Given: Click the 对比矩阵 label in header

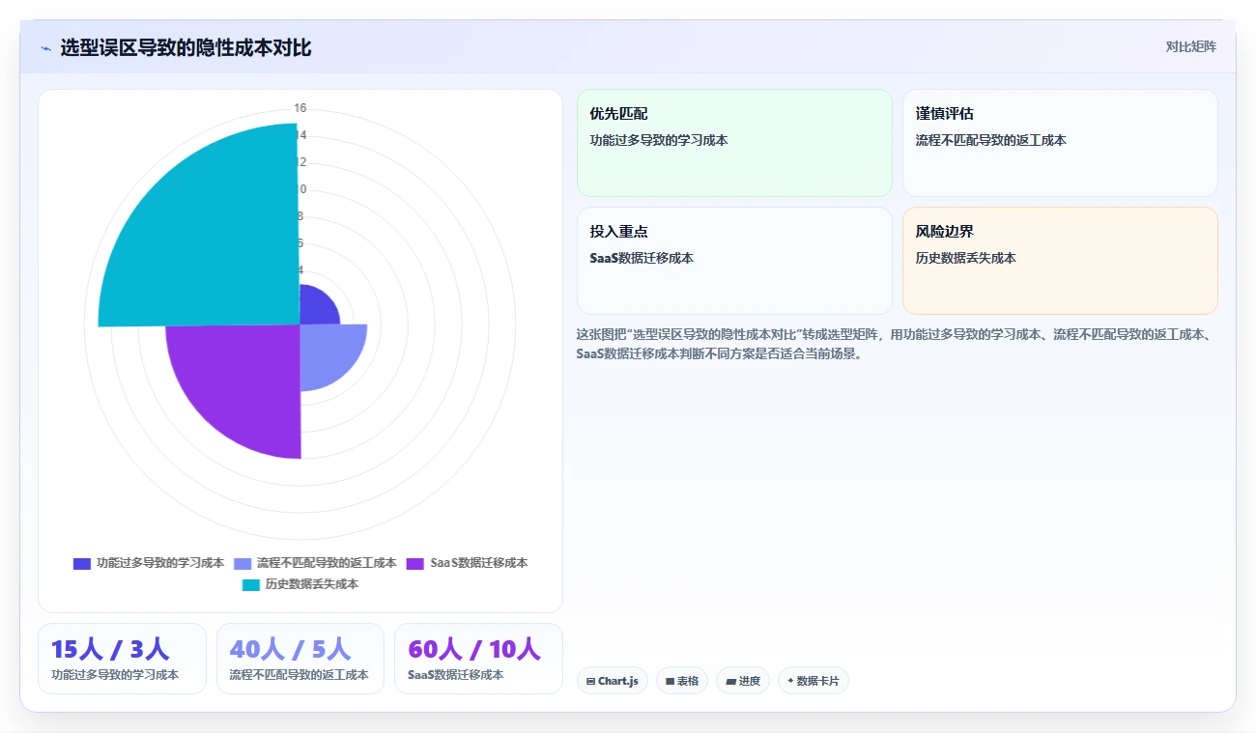Looking at the screenshot, I should coord(1190,46).
